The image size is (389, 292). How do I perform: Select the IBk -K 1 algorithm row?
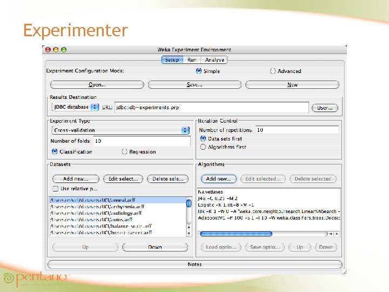click(x=269, y=211)
